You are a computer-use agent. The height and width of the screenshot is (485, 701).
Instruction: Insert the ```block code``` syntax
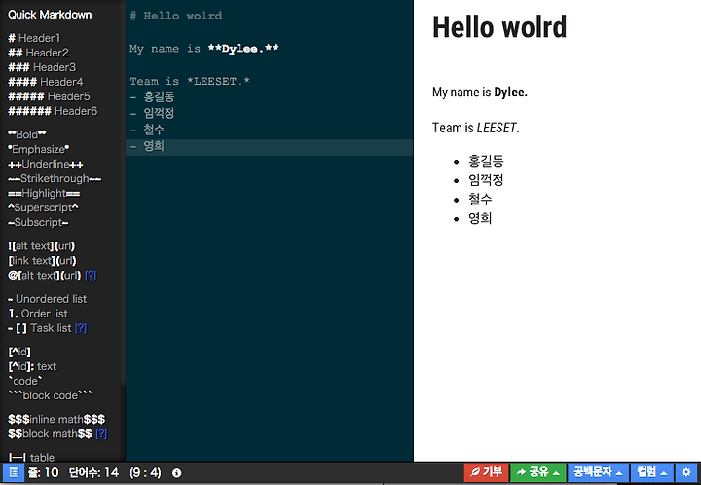50,395
